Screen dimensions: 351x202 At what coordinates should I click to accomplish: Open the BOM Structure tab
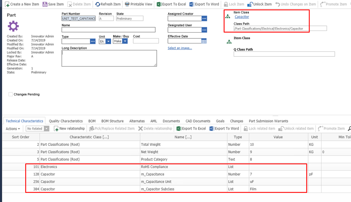112,121
